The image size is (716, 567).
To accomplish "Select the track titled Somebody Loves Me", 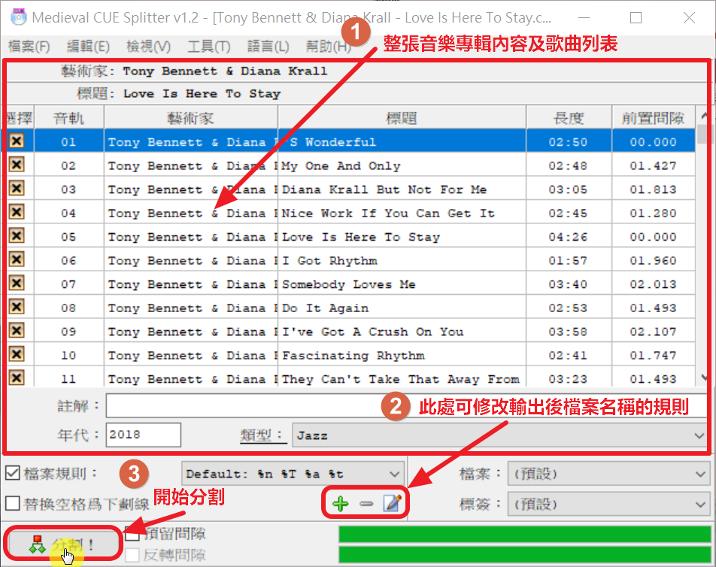I will [402, 284].
